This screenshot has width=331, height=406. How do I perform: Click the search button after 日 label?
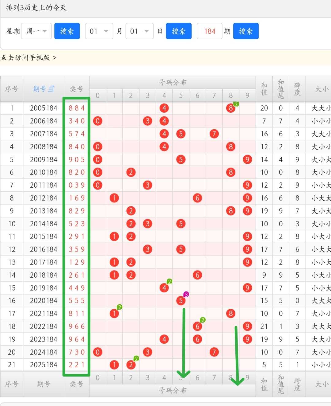[179, 31]
